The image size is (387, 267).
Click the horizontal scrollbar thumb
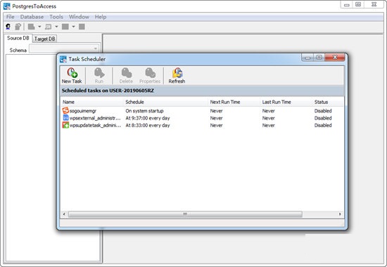pyautogui.click(x=185, y=214)
